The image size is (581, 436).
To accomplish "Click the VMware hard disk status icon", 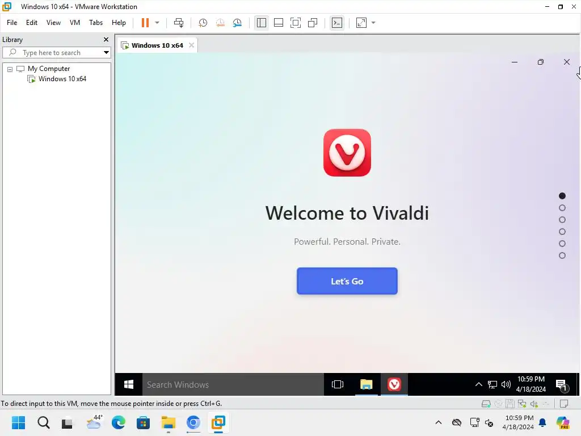I will (x=486, y=404).
